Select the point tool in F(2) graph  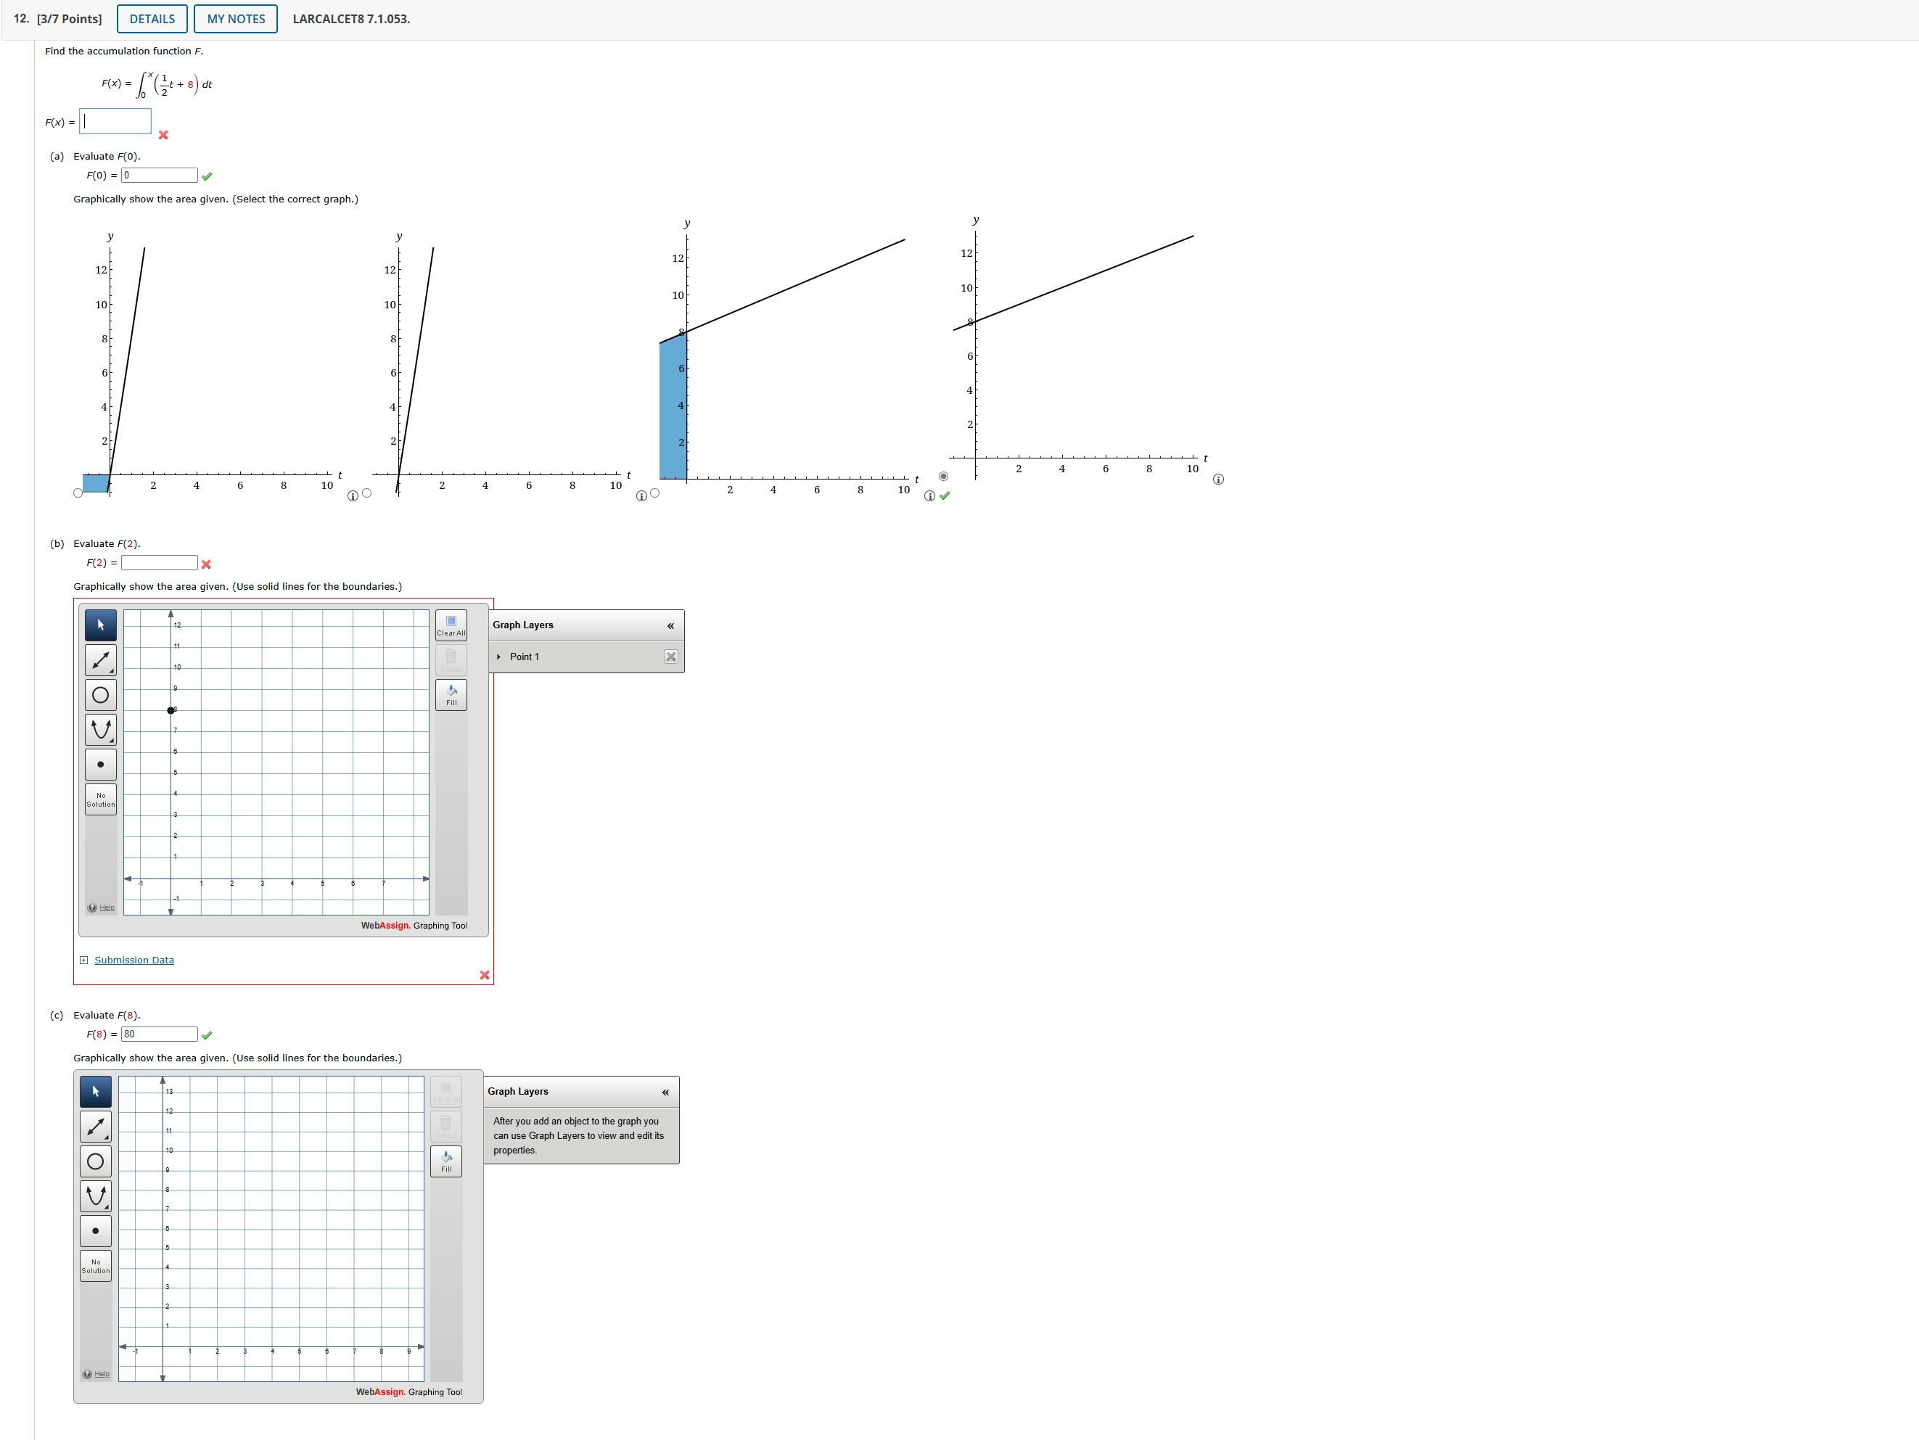click(101, 764)
